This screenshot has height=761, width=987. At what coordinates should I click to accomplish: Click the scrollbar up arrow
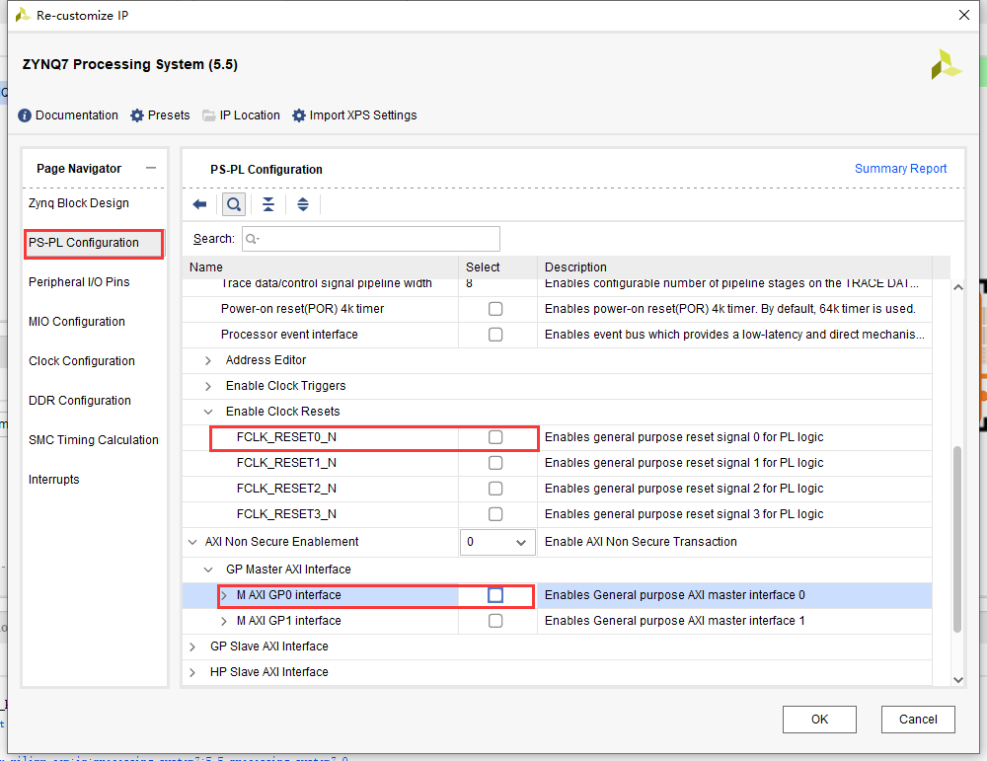[958, 287]
